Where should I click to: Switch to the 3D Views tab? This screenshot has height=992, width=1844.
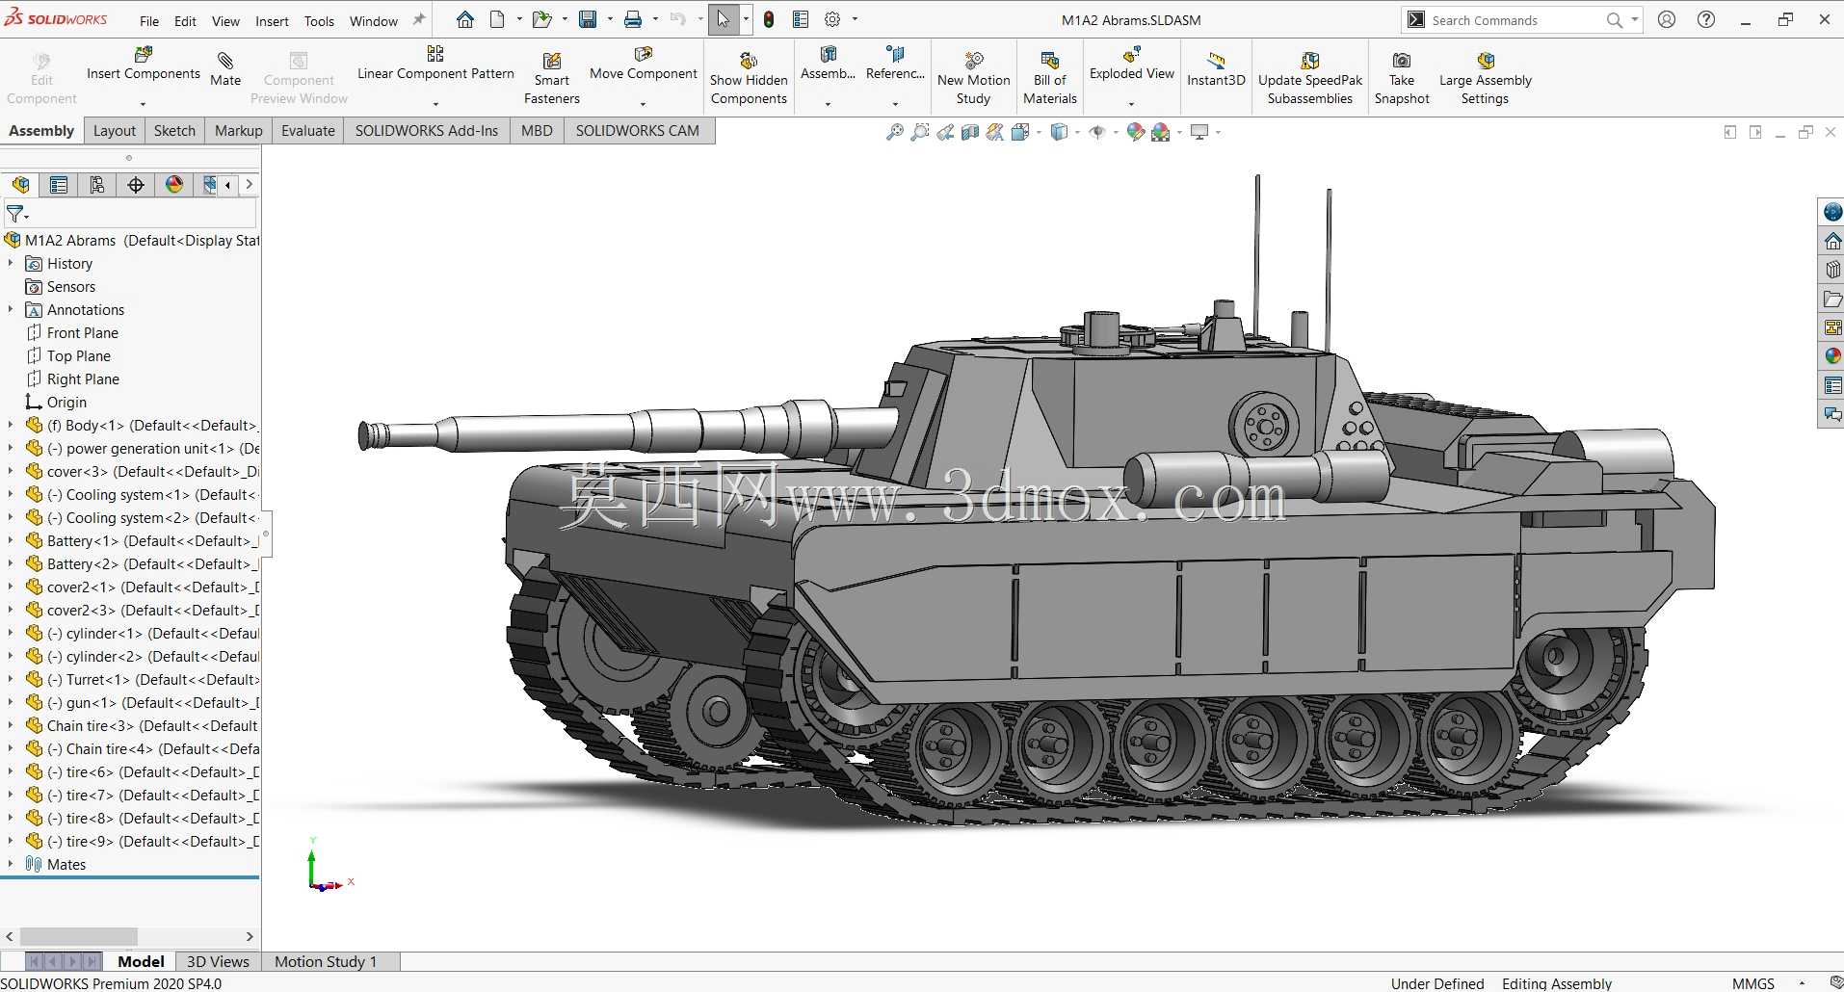[x=218, y=961]
